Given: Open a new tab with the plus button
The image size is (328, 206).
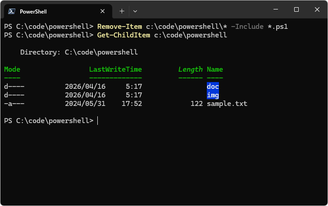Looking at the screenshot, I should pos(122,11).
